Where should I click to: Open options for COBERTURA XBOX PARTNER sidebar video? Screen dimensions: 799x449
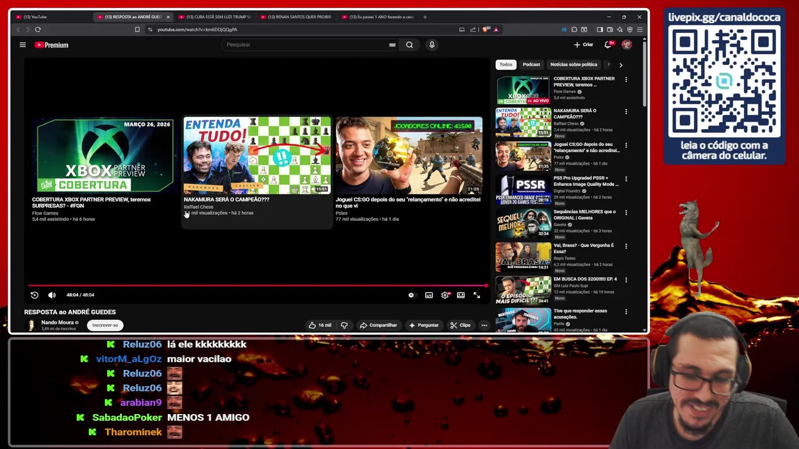point(626,79)
